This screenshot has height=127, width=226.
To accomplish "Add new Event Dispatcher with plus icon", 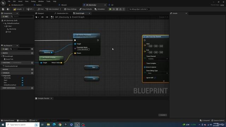I will [x=32, y=88].
